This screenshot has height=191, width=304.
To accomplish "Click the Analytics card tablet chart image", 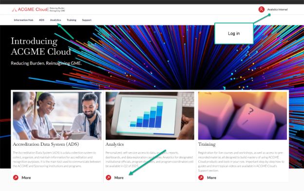I will click(150, 115).
